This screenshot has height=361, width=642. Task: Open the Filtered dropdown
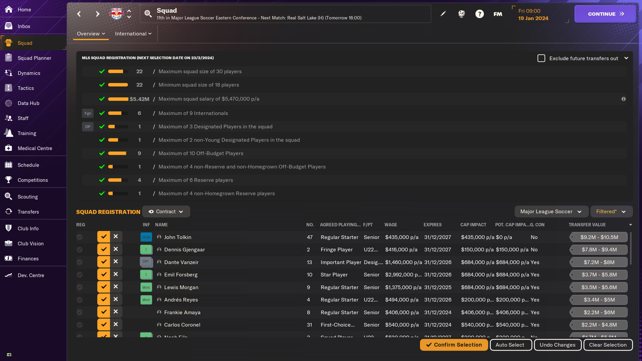pos(611,212)
